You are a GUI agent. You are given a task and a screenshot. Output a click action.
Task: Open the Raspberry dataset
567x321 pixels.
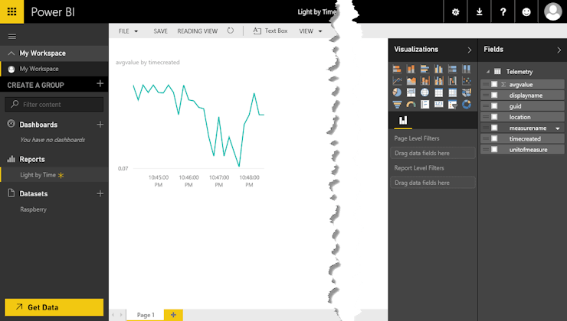tap(33, 209)
